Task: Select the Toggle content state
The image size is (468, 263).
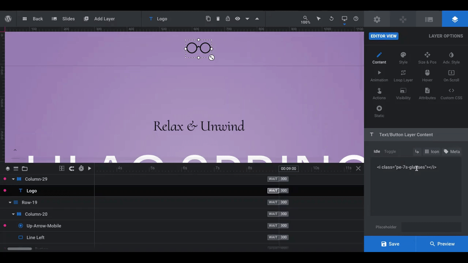Action: (390, 152)
